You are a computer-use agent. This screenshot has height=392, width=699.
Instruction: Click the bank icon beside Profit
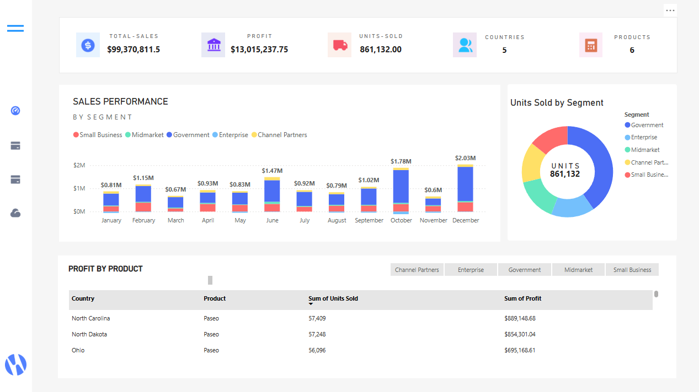tap(213, 45)
